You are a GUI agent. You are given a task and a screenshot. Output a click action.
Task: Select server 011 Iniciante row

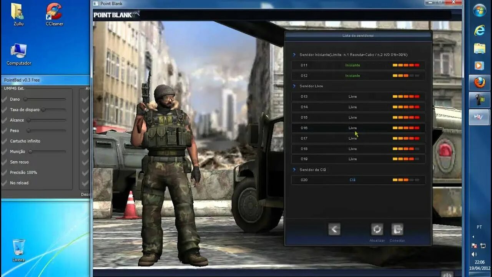click(358, 65)
